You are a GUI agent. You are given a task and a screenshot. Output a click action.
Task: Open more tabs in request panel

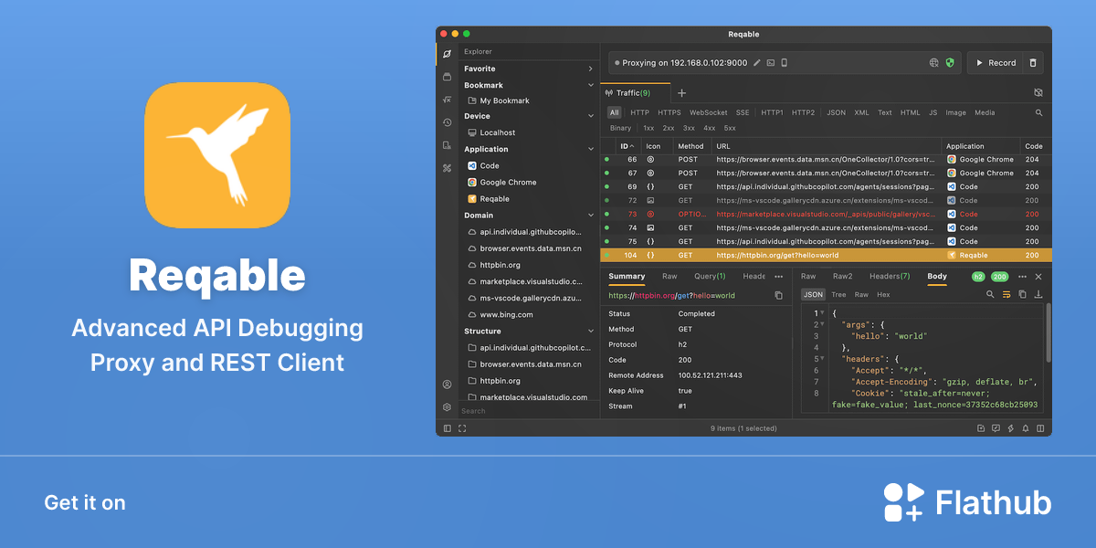click(778, 277)
